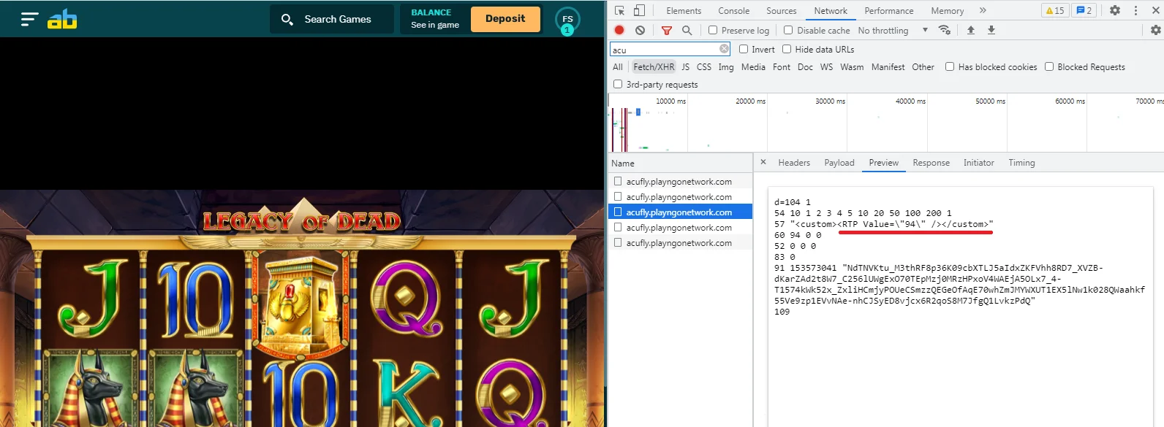The image size is (1164, 427).
Task: Toggle the network filter funnel icon
Action: click(666, 30)
